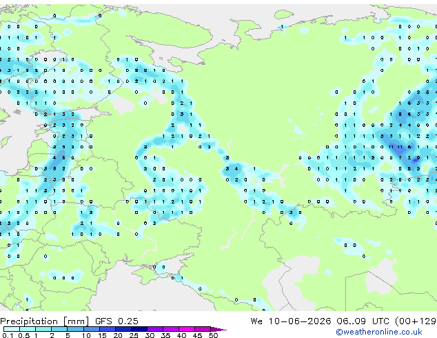Select the 5–10 mm legend swatch

click(x=76, y=329)
